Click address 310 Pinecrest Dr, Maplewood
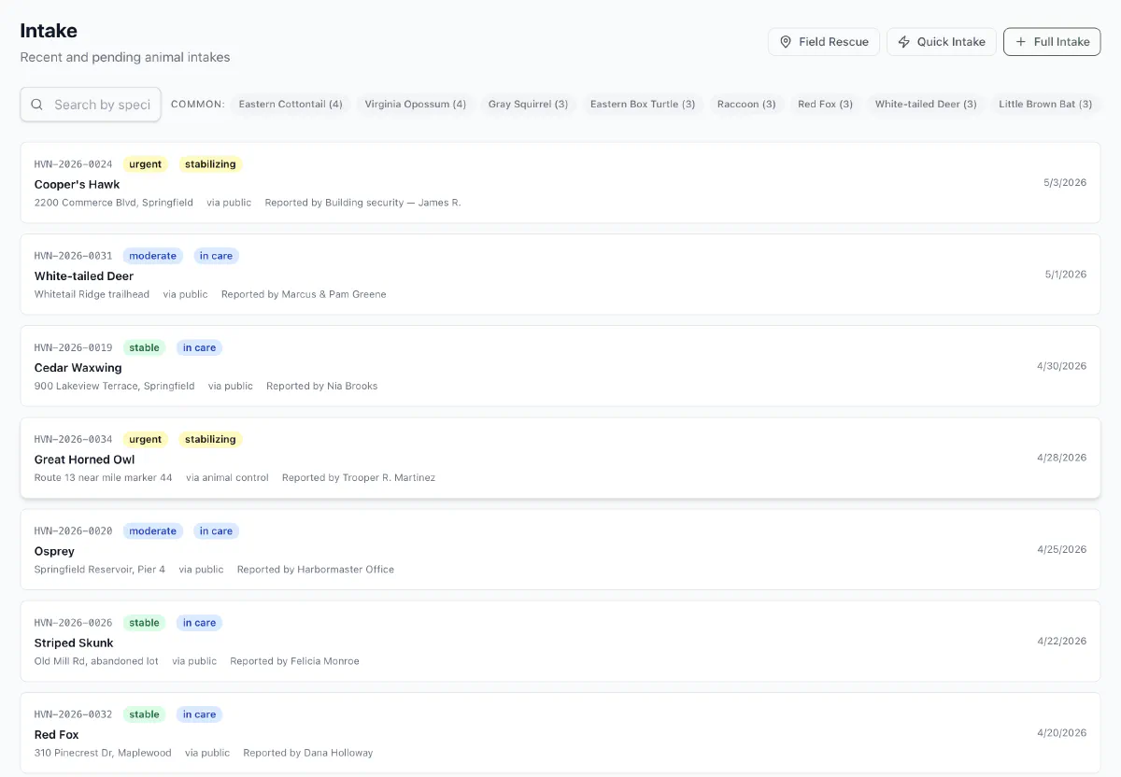The image size is (1121, 777). click(x=103, y=752)
